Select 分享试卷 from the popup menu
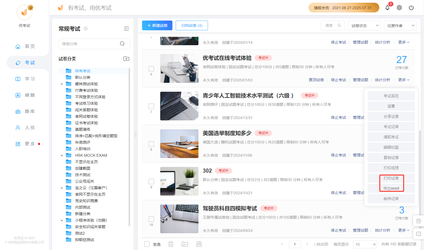The width and height of the screenshot is (424, 250). [391, 116]
